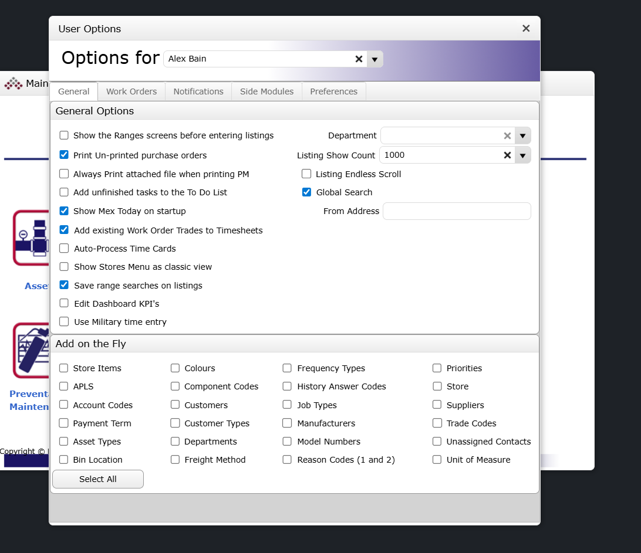Close the User Options dialog
Image resolution: width=641 pixels, height=553 pixels.
click(x=526, y=29)
